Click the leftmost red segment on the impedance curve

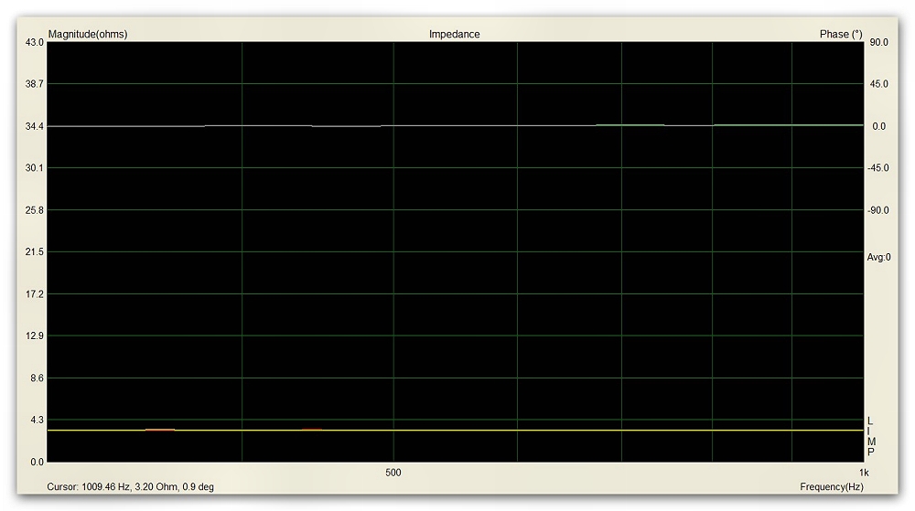(x=160, y=429)
